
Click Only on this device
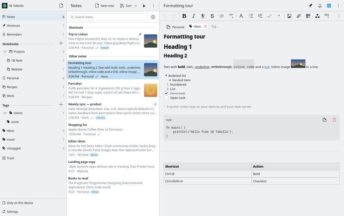pos(33,203)
